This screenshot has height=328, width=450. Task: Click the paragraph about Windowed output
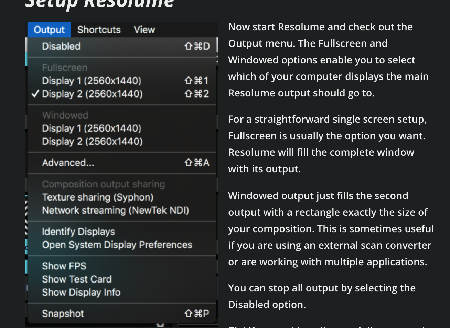(x=330, y=228)
